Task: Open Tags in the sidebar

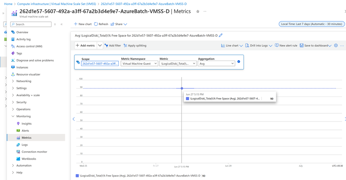Action: pos(19,53)
